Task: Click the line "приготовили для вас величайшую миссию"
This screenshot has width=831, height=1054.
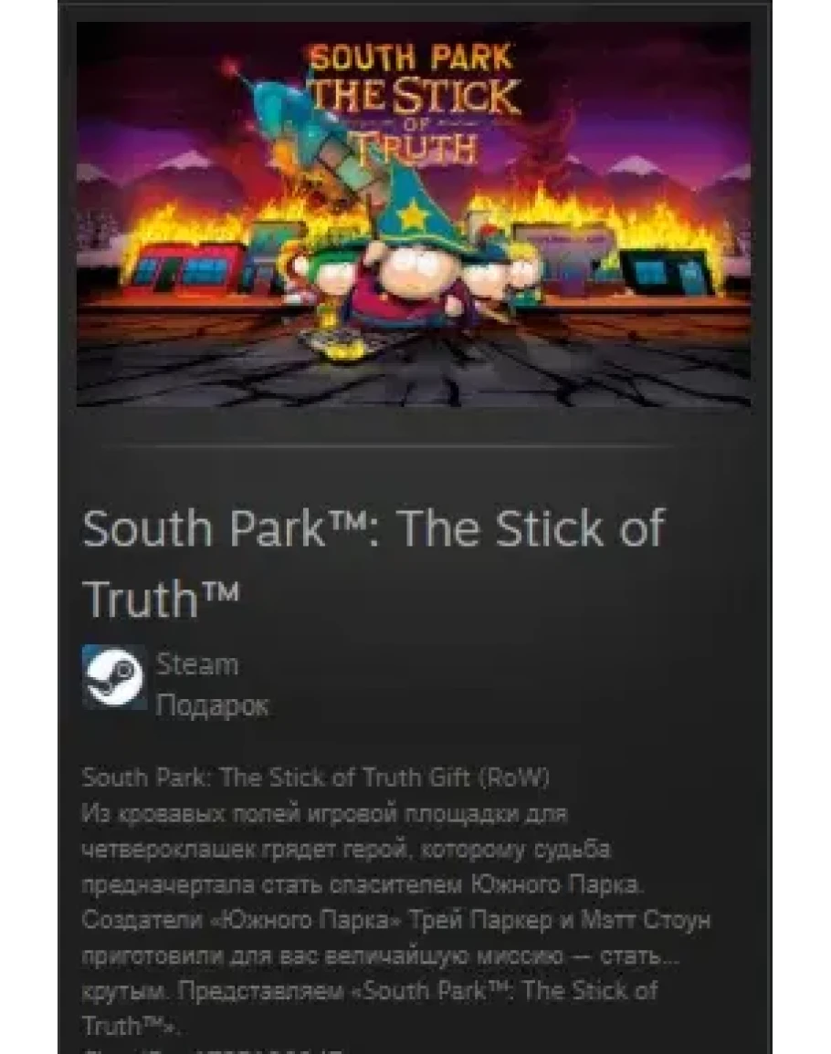Action: (380, 955)
